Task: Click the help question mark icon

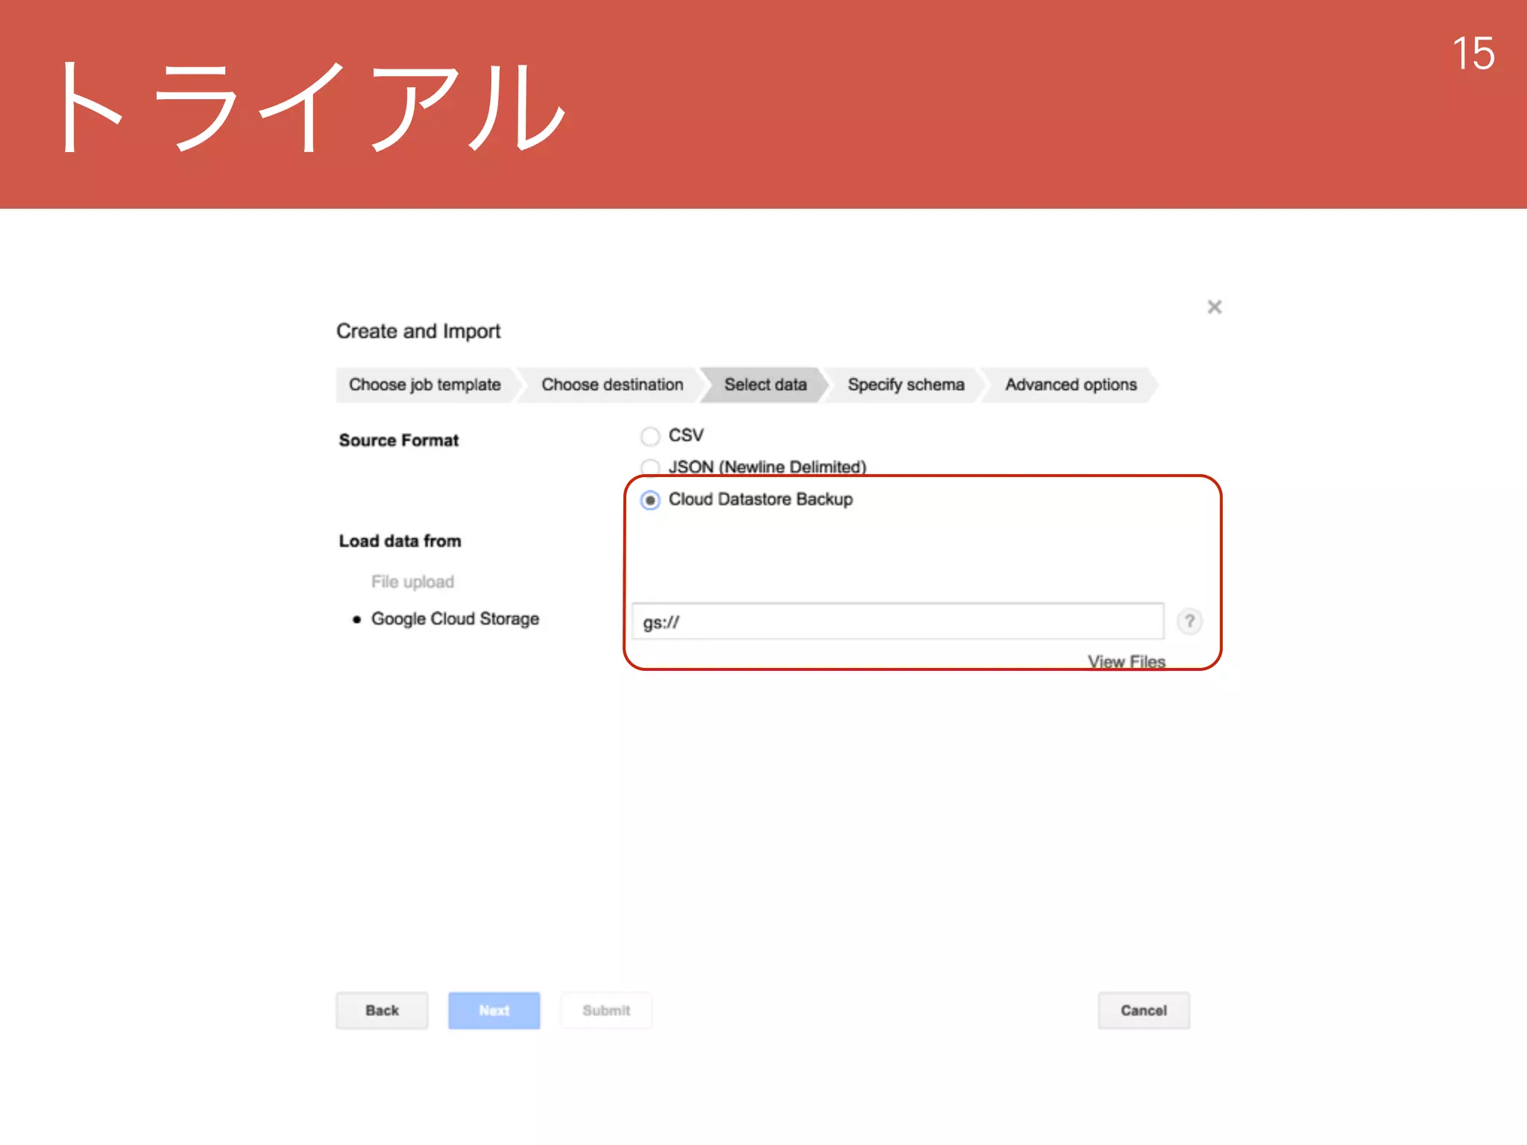Action: coord(1189,621)
